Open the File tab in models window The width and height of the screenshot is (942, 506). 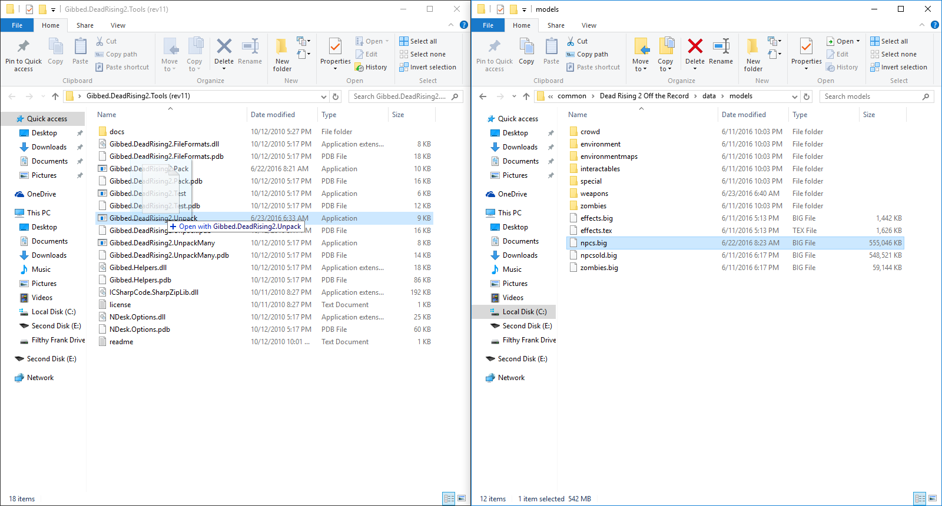click(x=488, y=25)
